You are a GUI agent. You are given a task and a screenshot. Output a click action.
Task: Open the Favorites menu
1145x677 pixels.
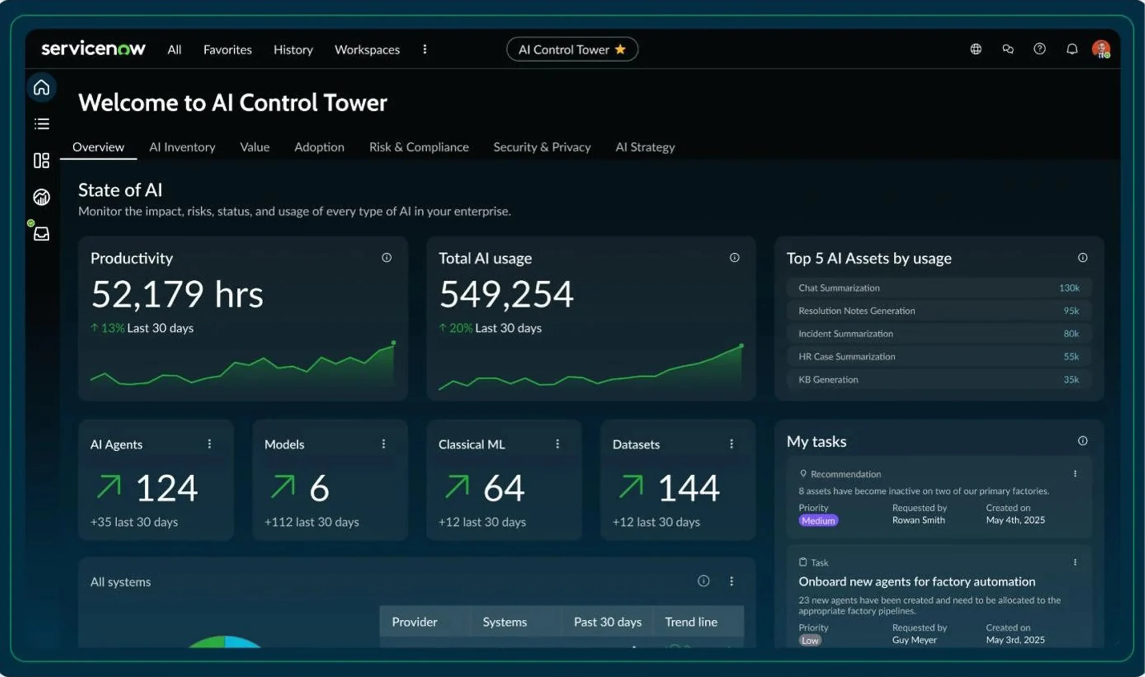(x=227, y=49)
